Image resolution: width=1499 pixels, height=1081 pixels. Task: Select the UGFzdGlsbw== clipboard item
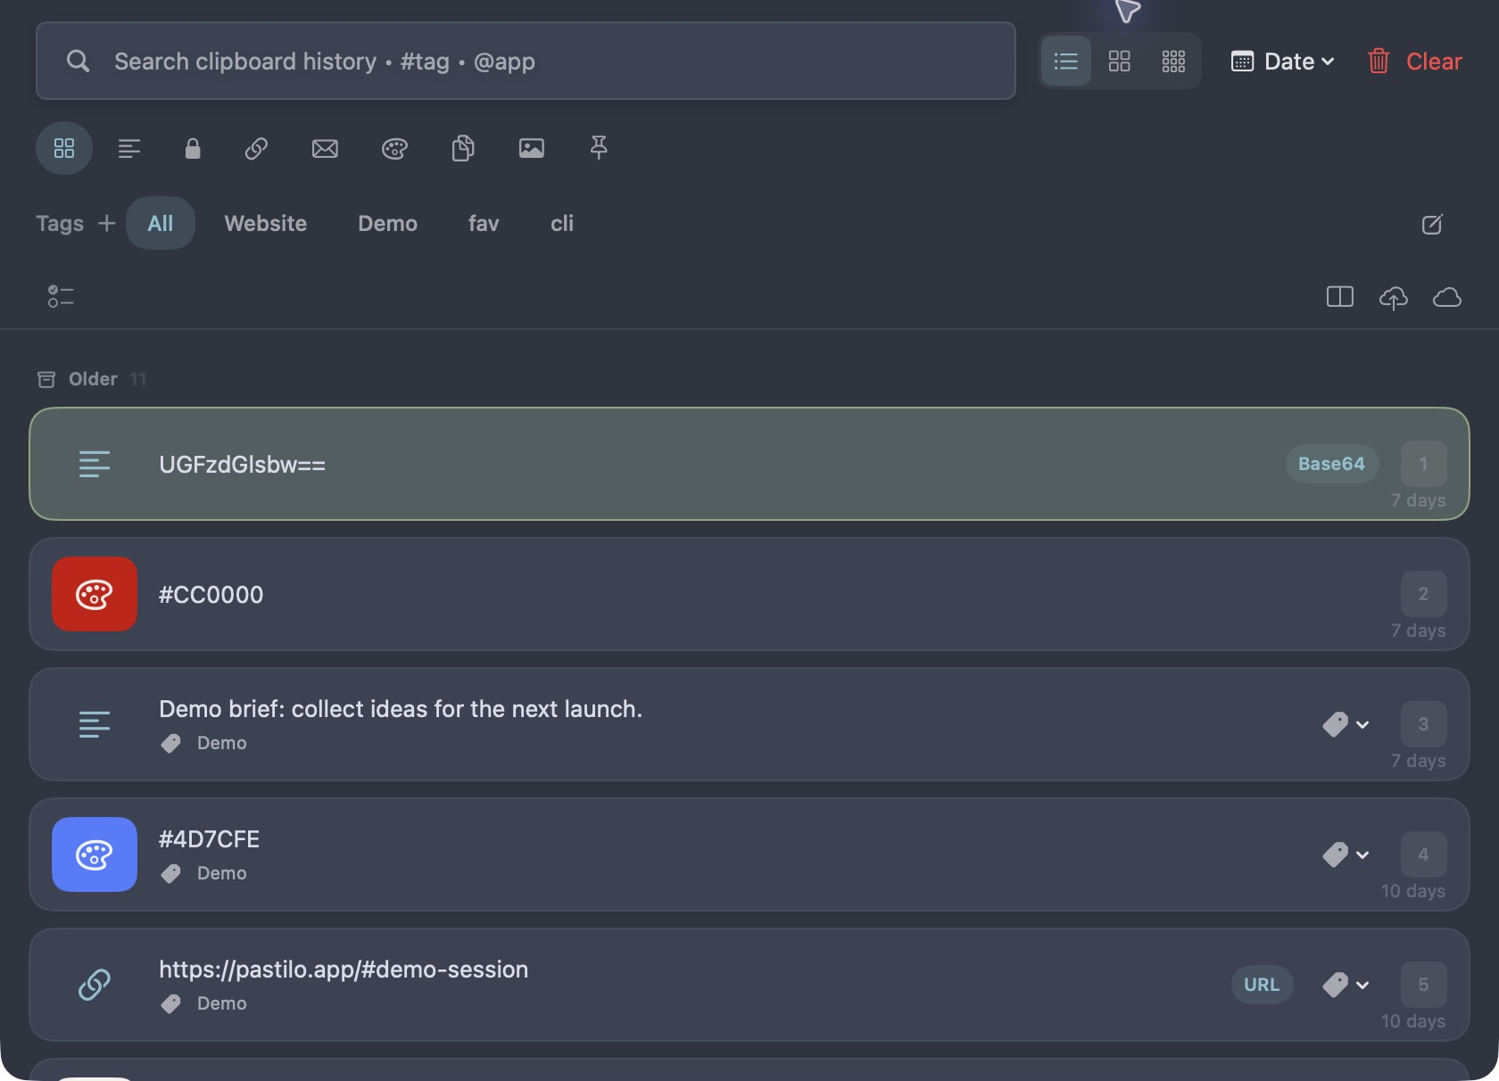point(749,464)
